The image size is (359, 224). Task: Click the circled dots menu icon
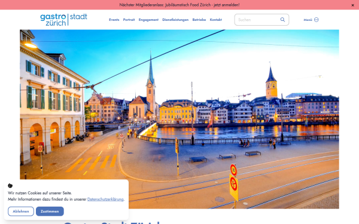pos(317,20)
